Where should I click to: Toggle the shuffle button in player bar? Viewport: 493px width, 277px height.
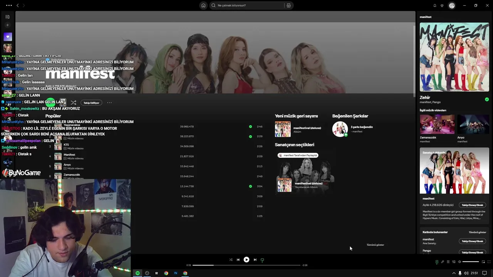tap(231, 260)
